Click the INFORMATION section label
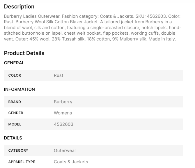 [x=19, y=89]
